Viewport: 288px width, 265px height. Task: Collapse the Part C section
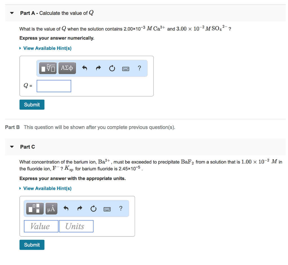pyautogui.click(x=12, y=147)
